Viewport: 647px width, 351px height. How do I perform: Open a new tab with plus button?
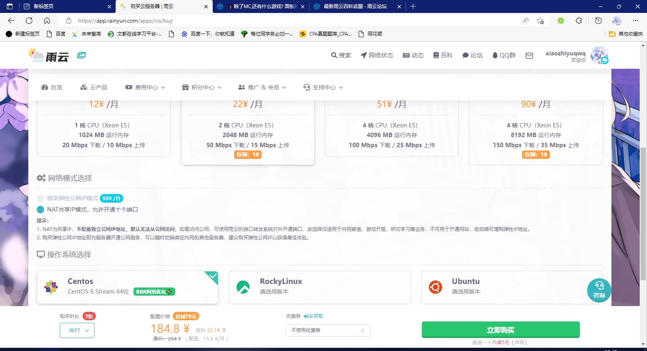pos(413,6)
